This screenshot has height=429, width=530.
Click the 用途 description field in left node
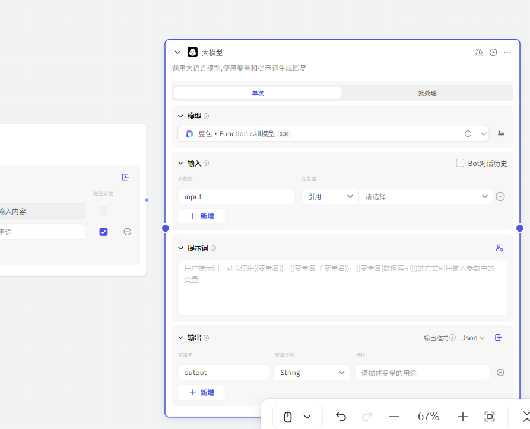42,232
